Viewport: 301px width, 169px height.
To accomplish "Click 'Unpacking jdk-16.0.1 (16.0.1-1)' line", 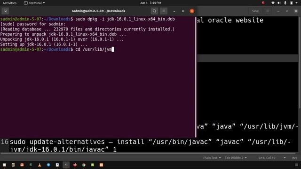I will point(62,39).
